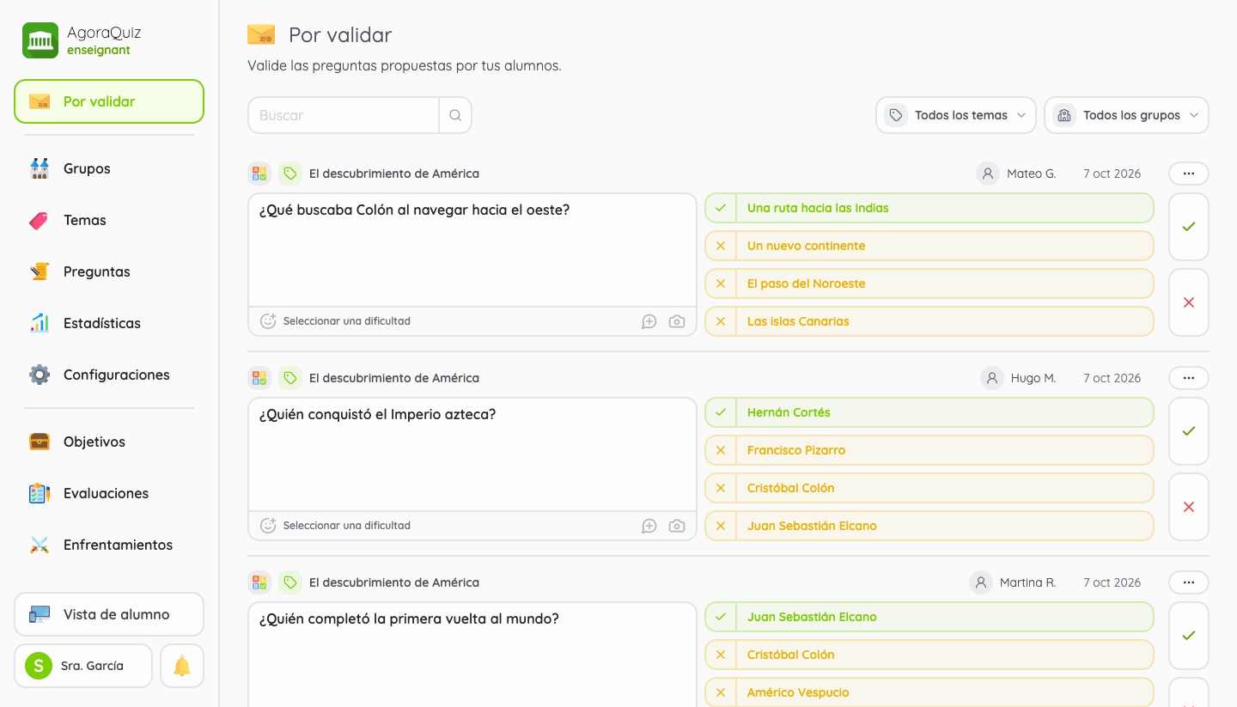Open Preguntas section

pyautogui.click(x=109, y=271)
